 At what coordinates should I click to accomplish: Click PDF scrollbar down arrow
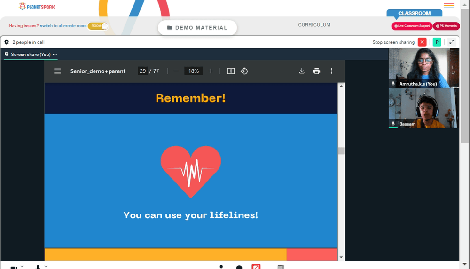click(x=341, y=257)
